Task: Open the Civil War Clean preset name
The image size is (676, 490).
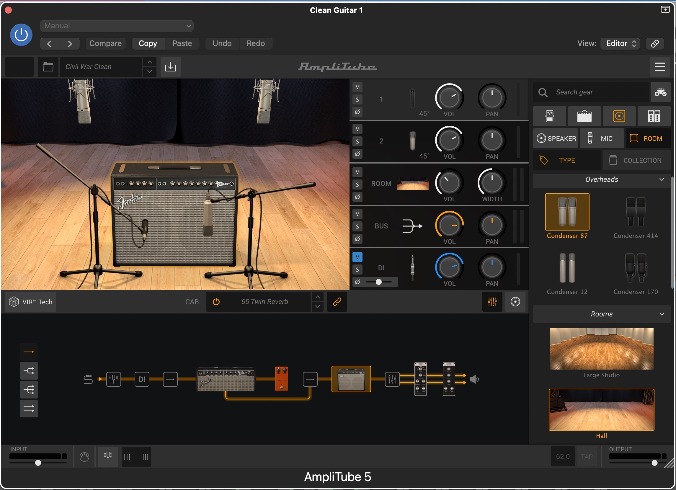Action: [x=101, y=67]
